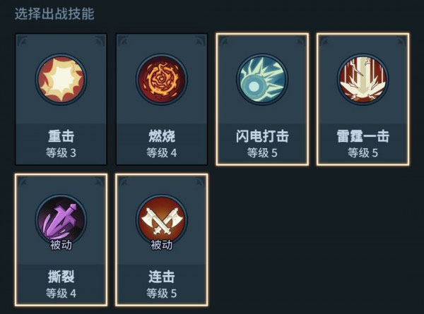
Task: Toggle the 连击 passive skill card
Action: click(x=161, y=240)
